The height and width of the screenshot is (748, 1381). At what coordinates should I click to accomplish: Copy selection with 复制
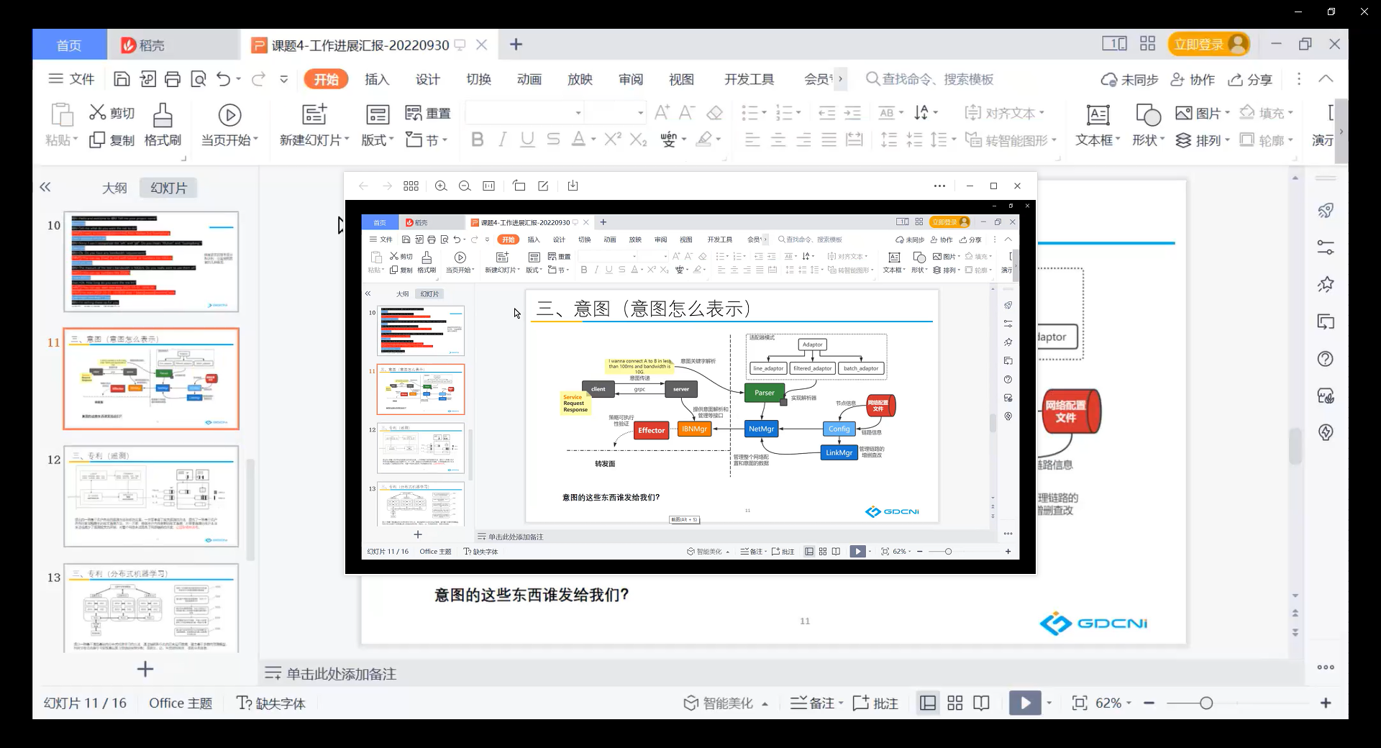tap(111, 140)
